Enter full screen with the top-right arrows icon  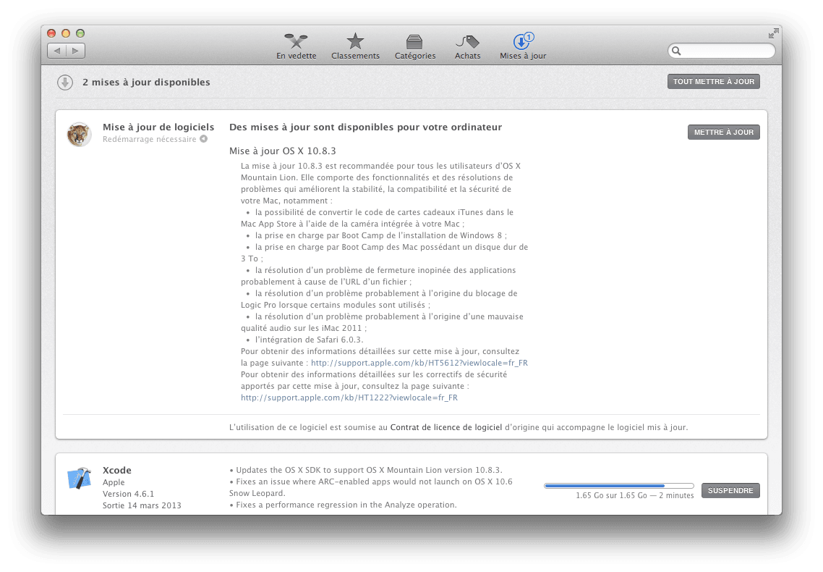click(x=773, y=33)
